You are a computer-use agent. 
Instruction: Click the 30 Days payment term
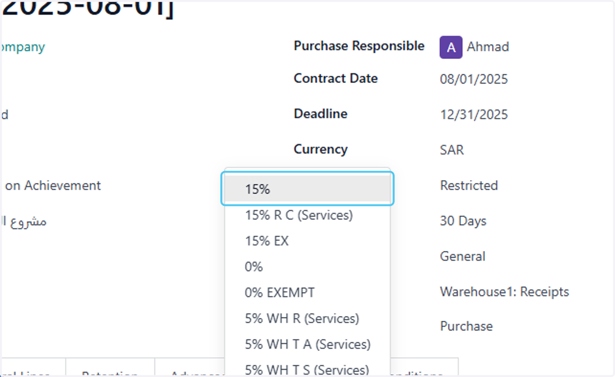click(x=463, y=221)
